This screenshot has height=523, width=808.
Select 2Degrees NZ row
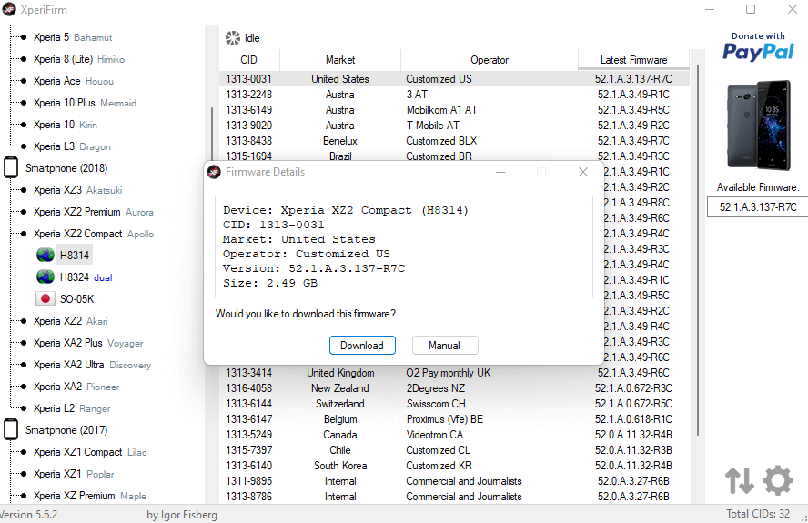coord(454,388)
